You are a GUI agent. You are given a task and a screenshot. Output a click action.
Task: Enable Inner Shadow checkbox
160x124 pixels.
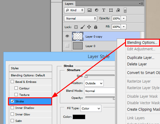tap(12, 108)
